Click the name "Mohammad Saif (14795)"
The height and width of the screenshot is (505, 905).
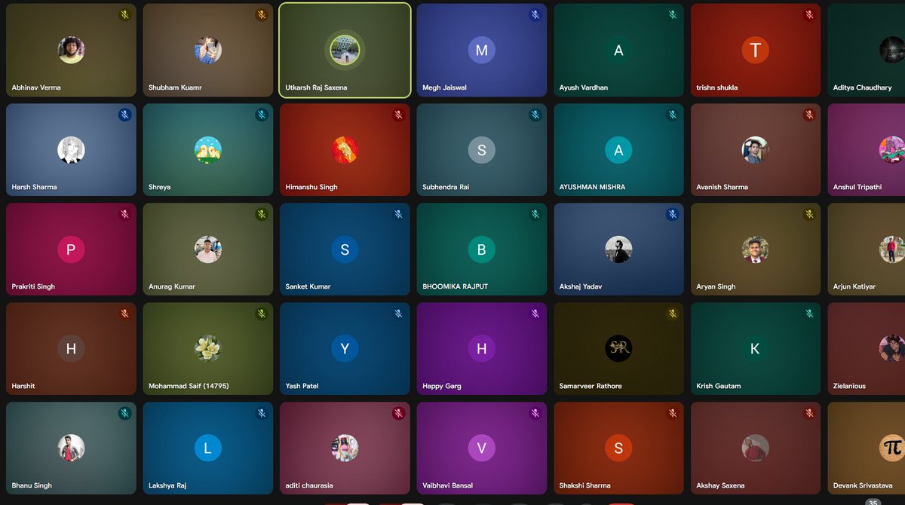(x=189, y=386)
